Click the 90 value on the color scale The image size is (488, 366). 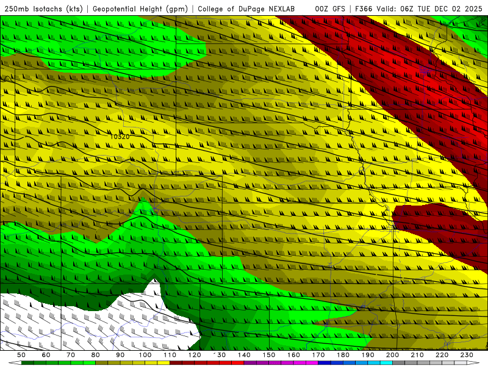point(120,355)
